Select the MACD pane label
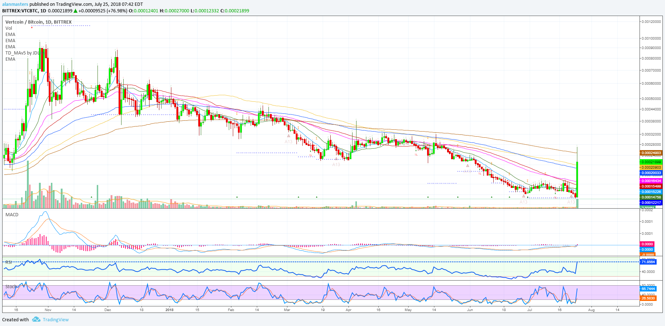This screenshot has width=665, height=326. pyautogui.click(x=12, y=215)
